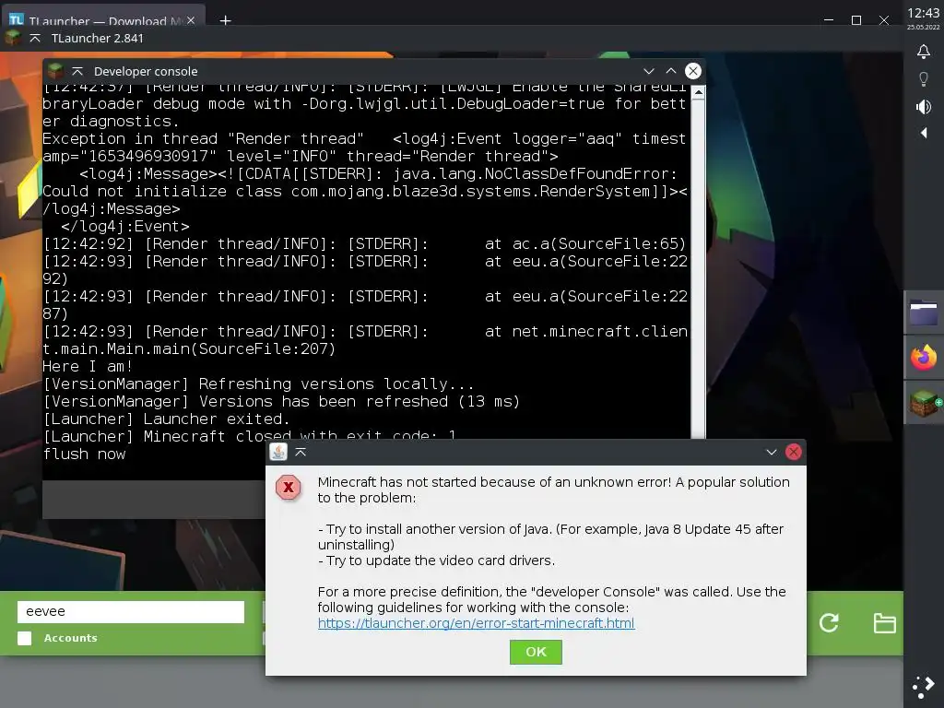Click the TLauncher refresh icon

click(x=829, y=622)
